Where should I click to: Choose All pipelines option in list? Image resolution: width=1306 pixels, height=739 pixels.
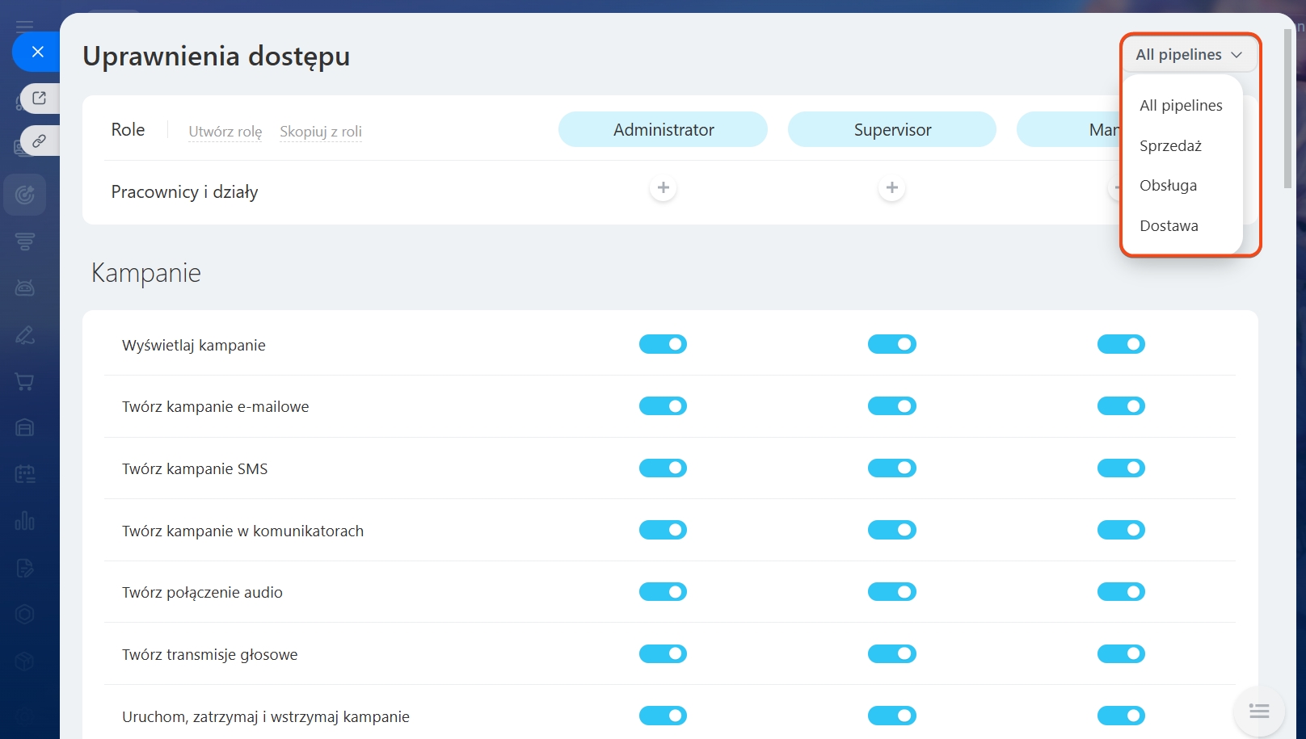[1181, 105]
